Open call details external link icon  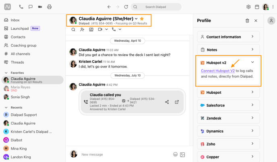(x=177, y=102)
